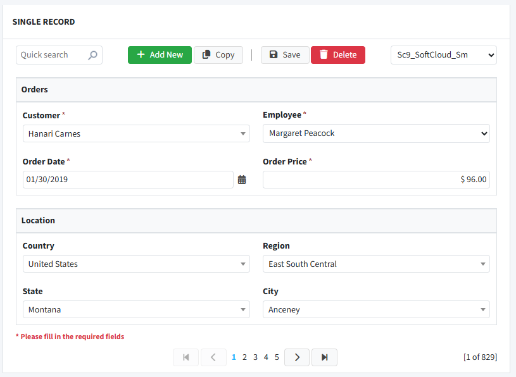Click the quick search magnifier icon
The width and height of the screenshot is (516, 377).
92,55
